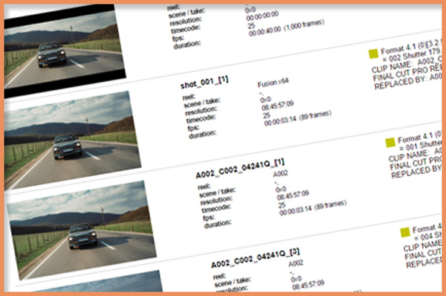The height and width of the screenshot is (296, 446).
Task: Click the A002_C002_04241Q_[3] clip title
Action: pos(256,258)
